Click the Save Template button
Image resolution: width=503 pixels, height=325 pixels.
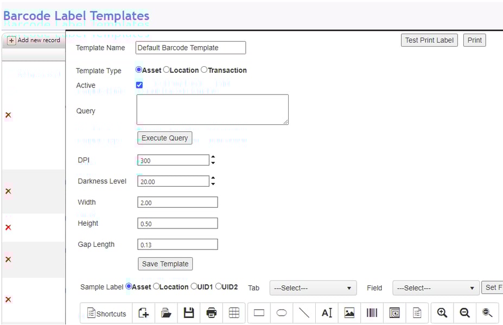(165, 264)
